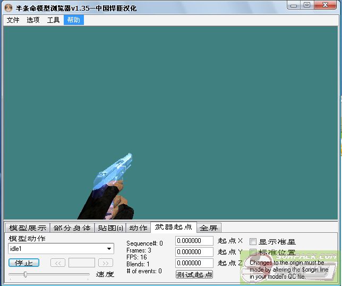Switch to the 动作 tab
This screenshot has height=286, width=342.
coord(138,228)
